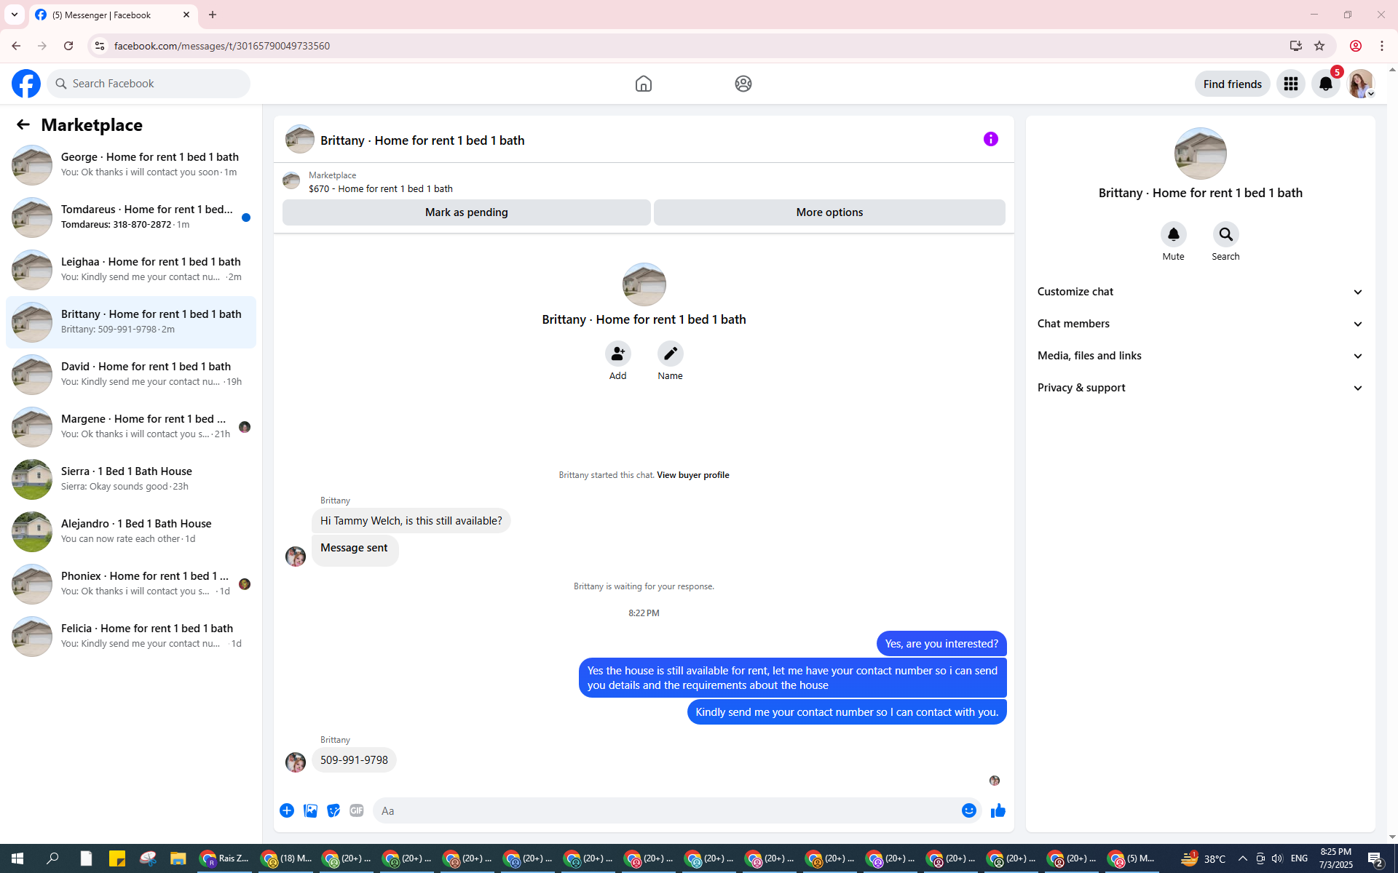The image size is (1398, 873).
Task: Click the GIF picker icon
Action: click(x=356, y=810)
